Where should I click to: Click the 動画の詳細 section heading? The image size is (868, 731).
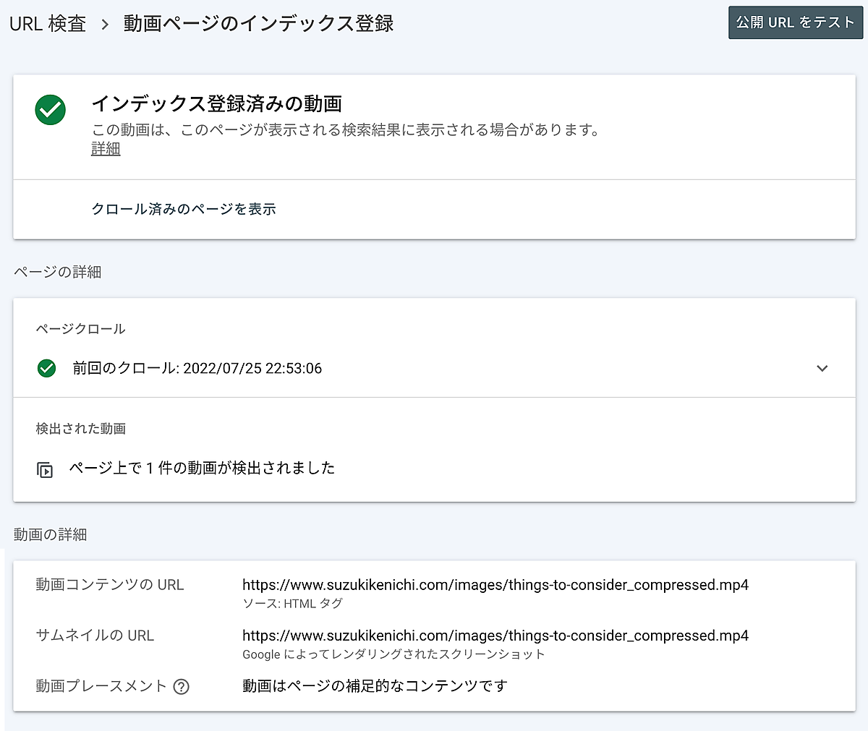click(x=51, y=534)
